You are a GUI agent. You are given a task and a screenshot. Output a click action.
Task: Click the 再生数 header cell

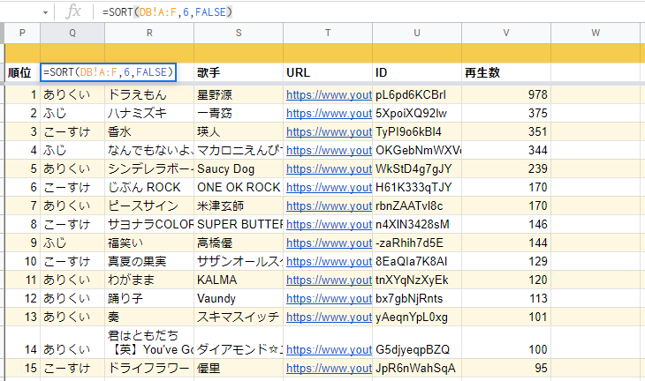506,72
